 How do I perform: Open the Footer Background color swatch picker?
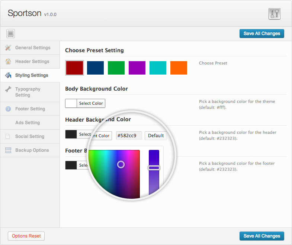(x=71, y=165)
